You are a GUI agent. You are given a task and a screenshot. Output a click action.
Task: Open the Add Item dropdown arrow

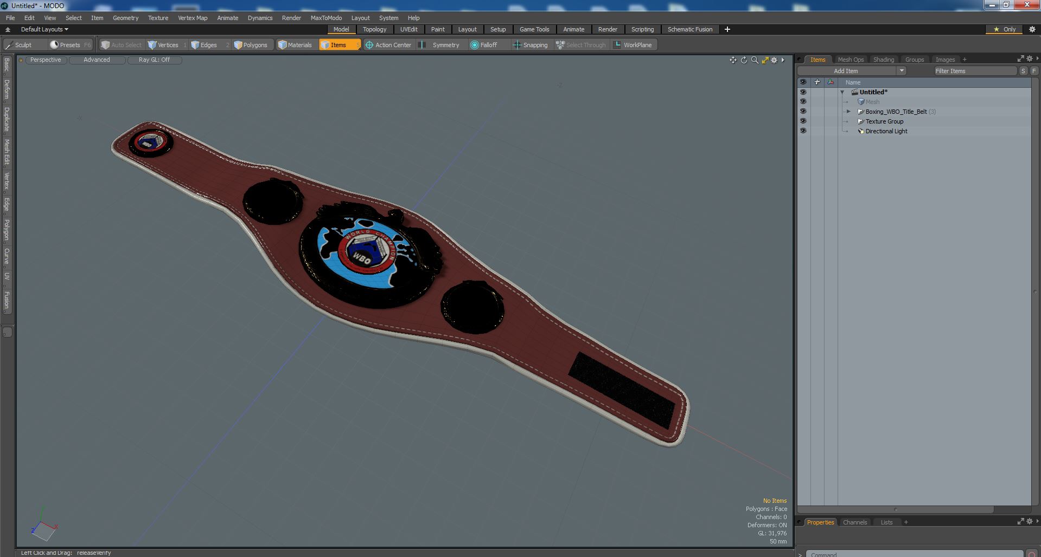pyautogui.click(x=902, y=71)
